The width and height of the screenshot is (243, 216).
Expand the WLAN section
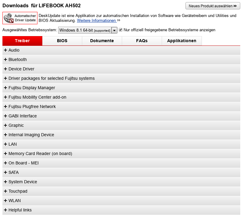(x=121, y=201)
